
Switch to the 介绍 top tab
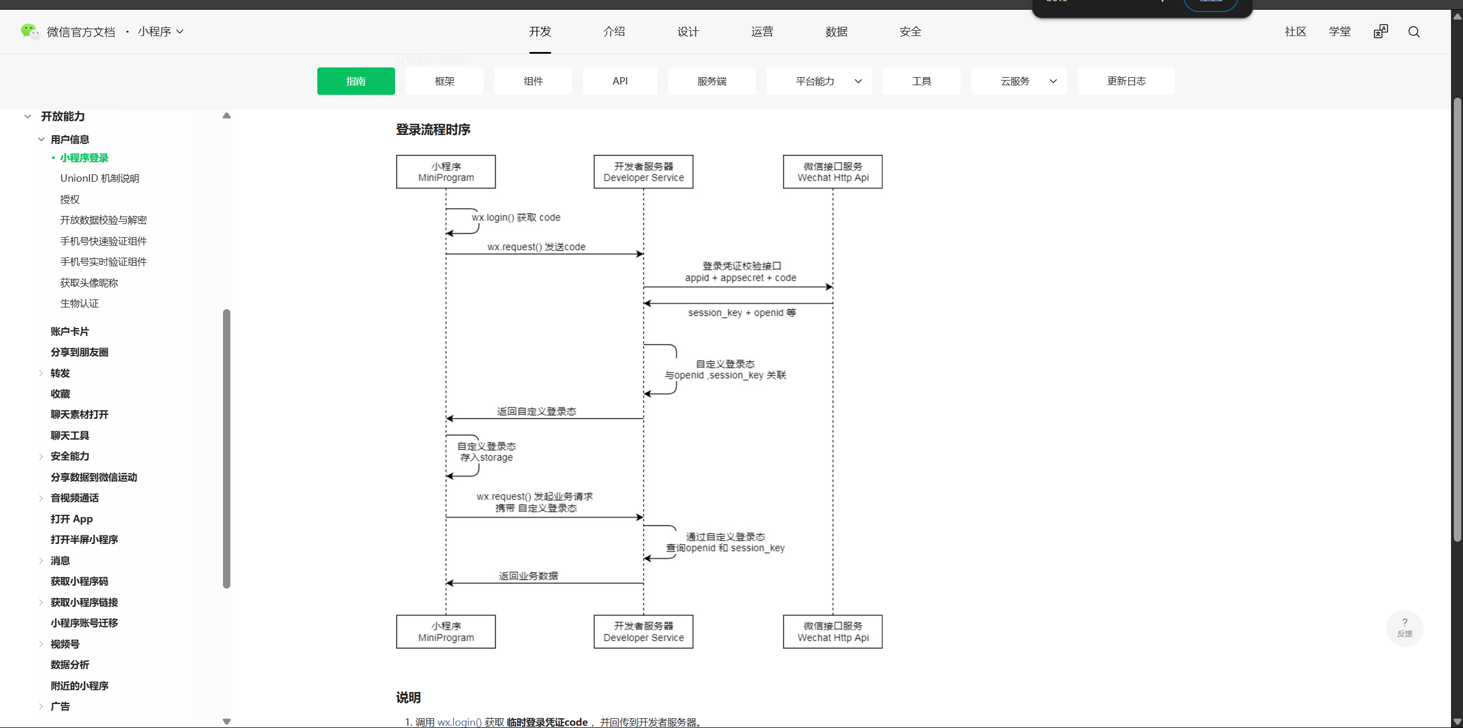pos(614,31)
